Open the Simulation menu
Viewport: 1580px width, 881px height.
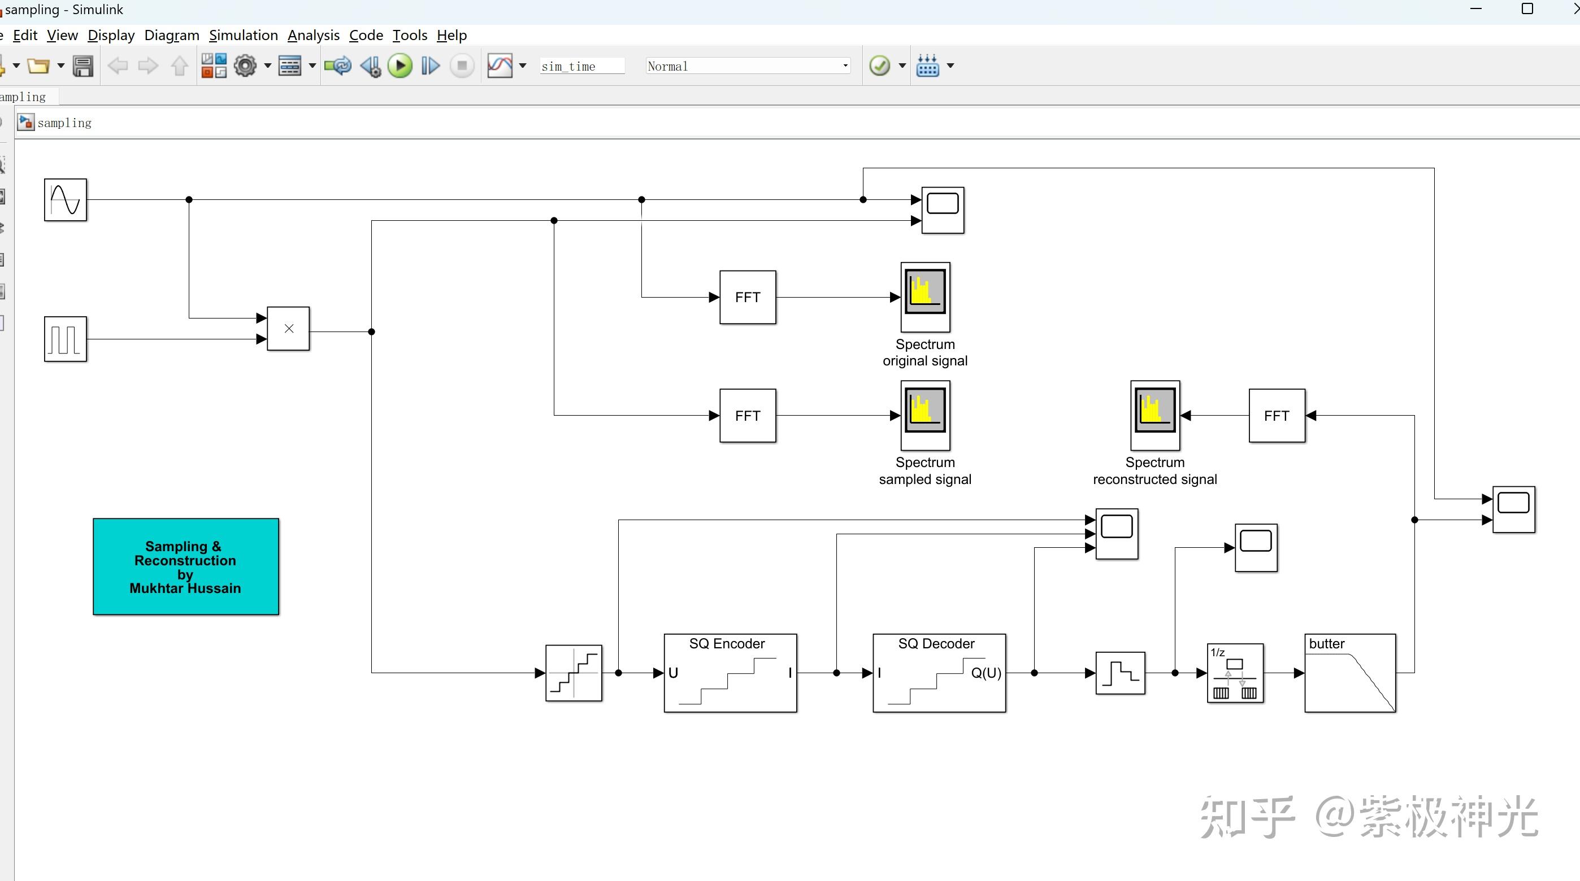[x=244, y=35]
